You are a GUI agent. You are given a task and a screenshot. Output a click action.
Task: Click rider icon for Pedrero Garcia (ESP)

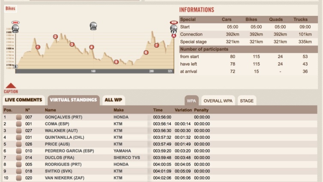click(x=19, y=151)
